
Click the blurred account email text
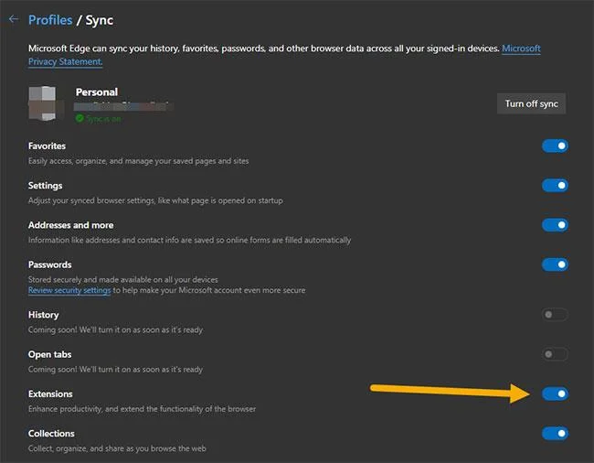[x=123, y=106]
